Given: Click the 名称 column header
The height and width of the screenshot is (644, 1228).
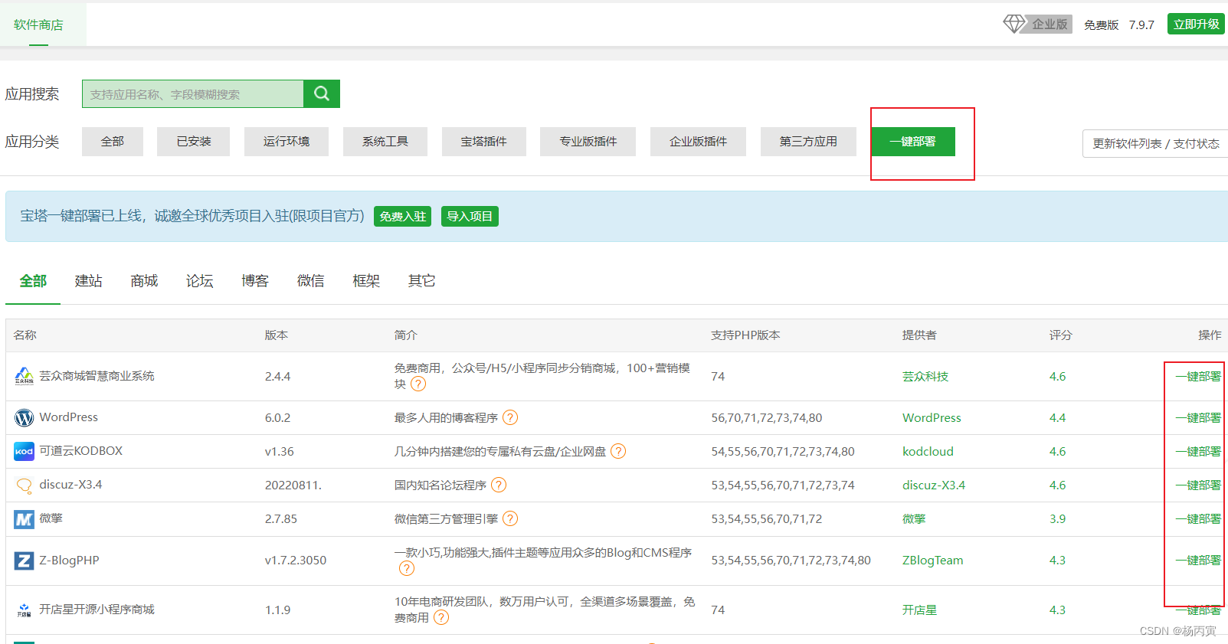Looking at the screenshot, I should [25, 335].
